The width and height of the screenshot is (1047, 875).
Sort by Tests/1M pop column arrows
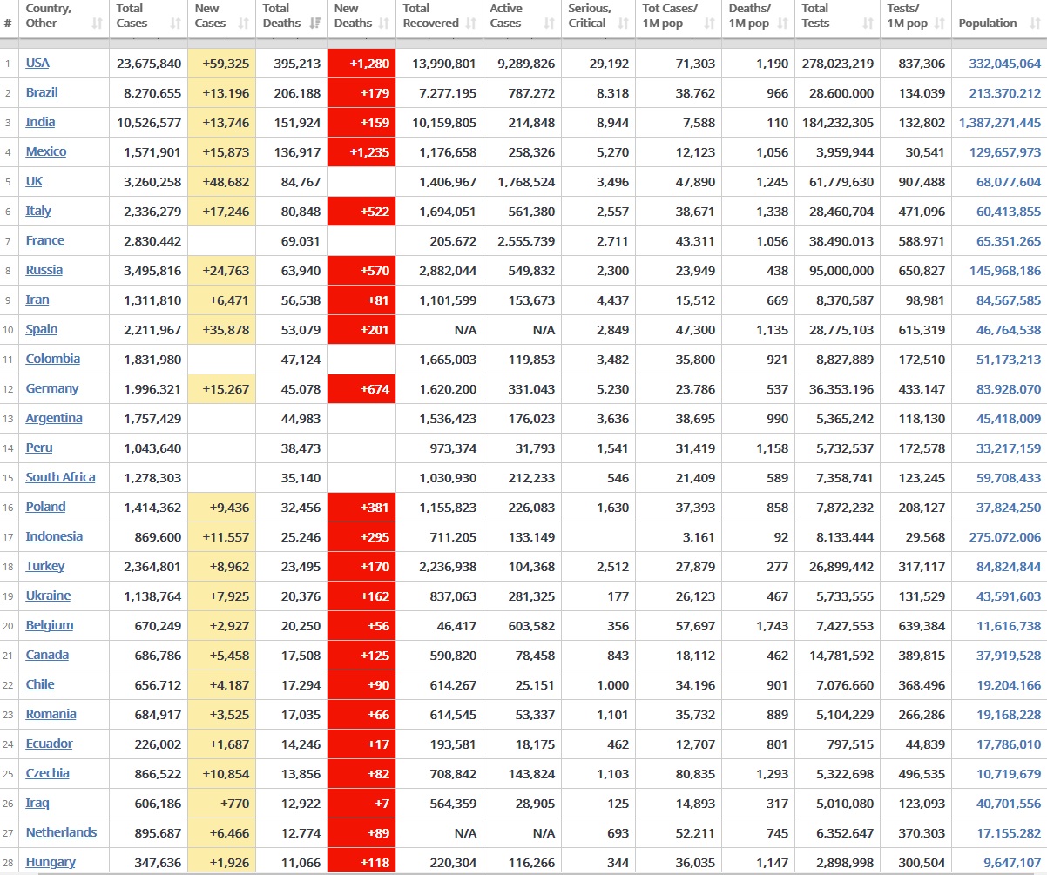(x=940, y=24)
